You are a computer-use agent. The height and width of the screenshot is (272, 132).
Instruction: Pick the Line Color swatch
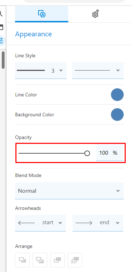coord(117,95)
